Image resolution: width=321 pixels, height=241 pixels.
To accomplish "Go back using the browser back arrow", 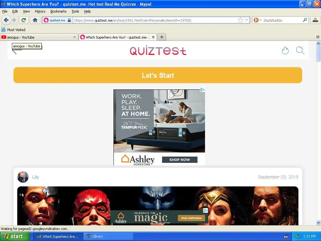I will click(6, 20).
